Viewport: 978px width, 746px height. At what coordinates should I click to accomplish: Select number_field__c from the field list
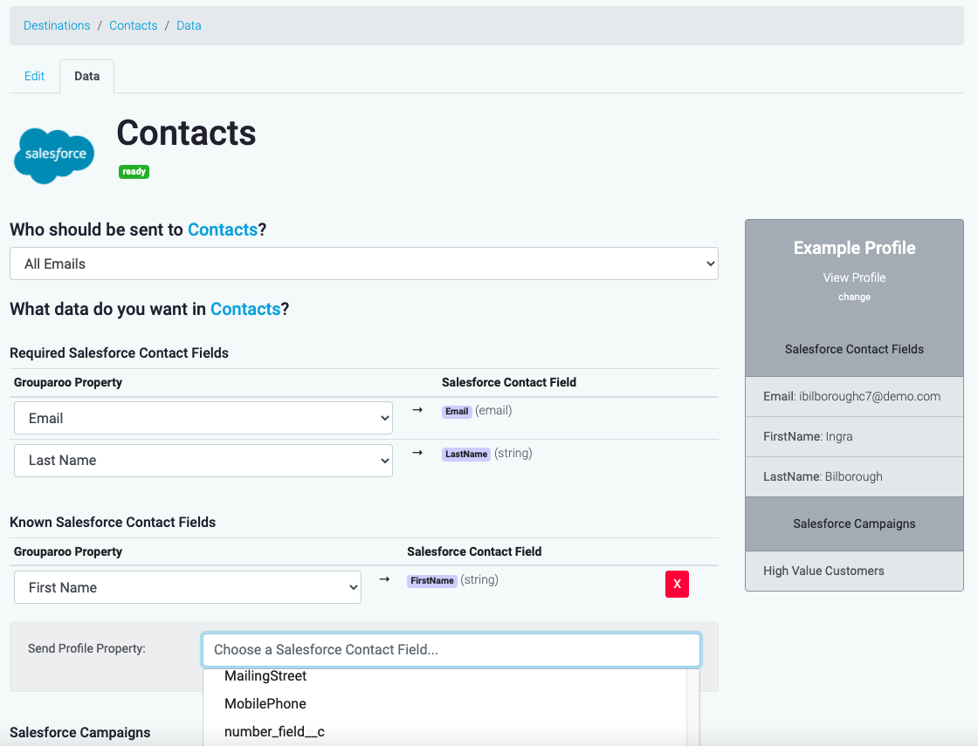[x=444, y=732]
